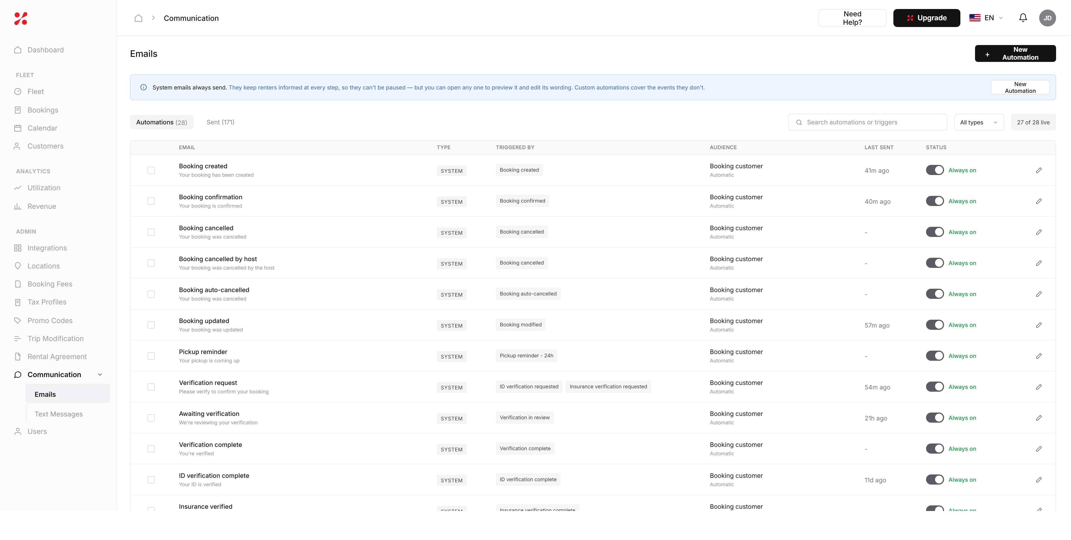Edit the Booking created email with pencil icon
Image resolution: width=1071 pixels, height=540 pixels.
pyautogui.click(x=1039, y=170)
